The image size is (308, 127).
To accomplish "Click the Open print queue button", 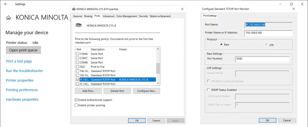I will click(x=23, y=50).
